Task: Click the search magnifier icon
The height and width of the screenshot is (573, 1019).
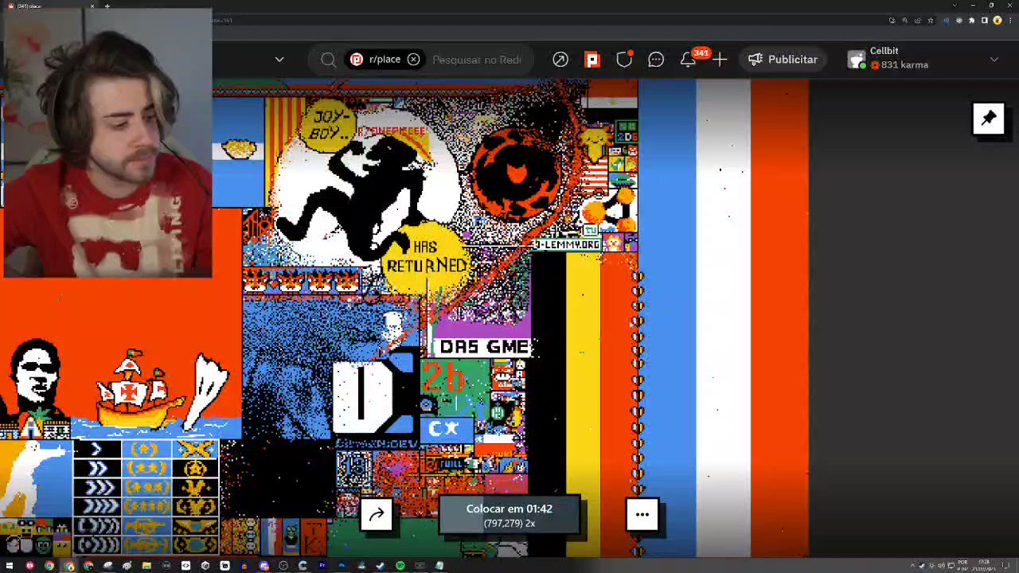Action: click(328, 60)
